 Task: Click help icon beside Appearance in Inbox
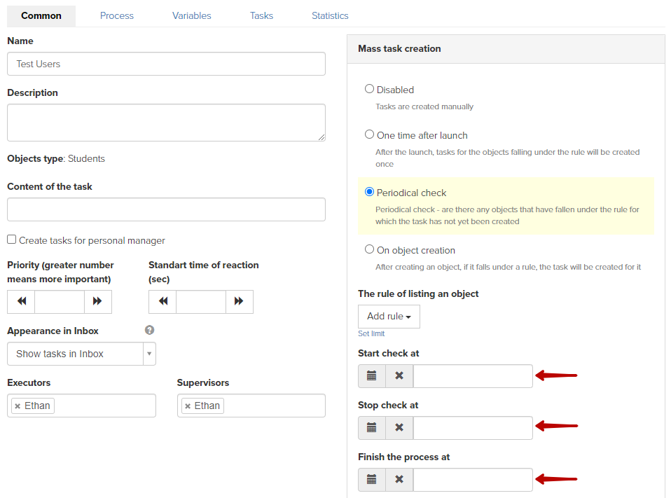point(149,330)
